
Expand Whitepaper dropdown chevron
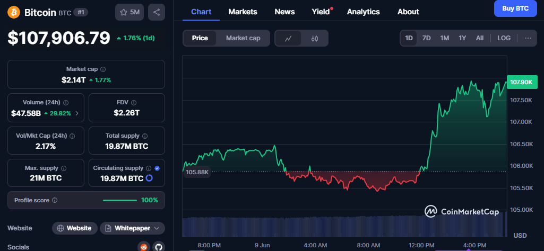click(157, 228)
